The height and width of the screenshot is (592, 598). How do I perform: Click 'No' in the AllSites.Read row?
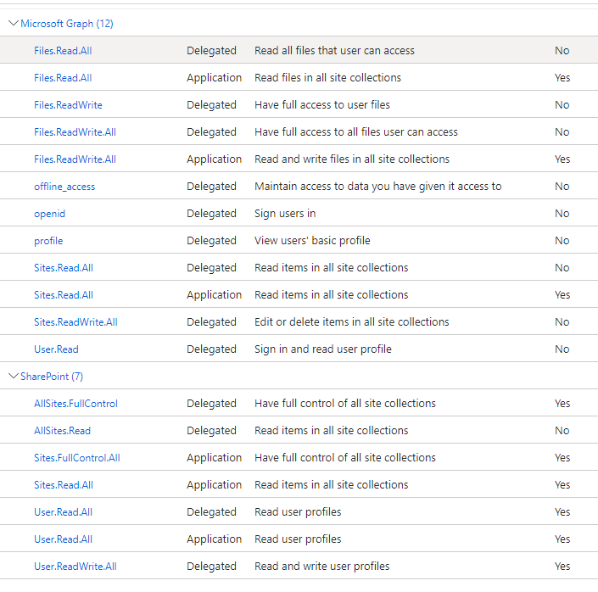coord(562,431)
